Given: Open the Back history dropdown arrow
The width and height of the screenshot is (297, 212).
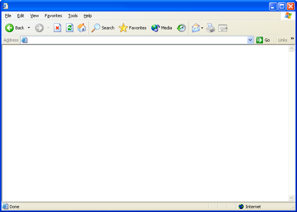Looking at the screenshot, I should (29, 28).
